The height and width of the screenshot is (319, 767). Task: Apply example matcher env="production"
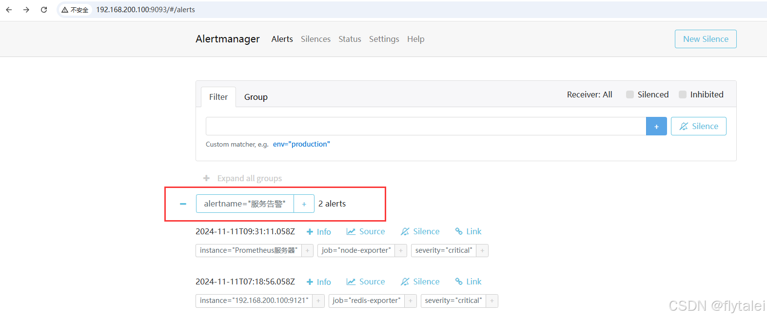click(301, 144)
